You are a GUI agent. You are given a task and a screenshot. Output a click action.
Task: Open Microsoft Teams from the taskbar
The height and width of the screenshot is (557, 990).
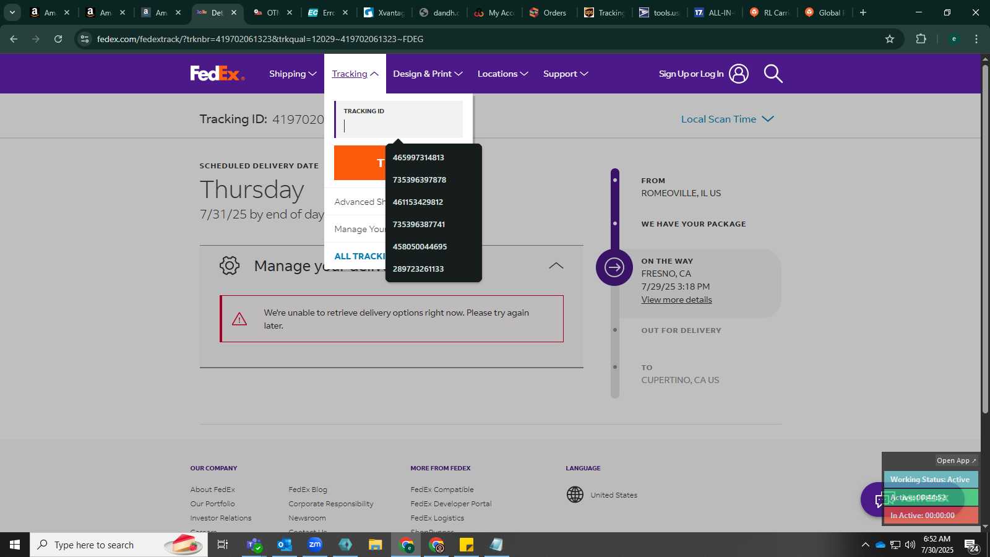[x=254, y=545]
